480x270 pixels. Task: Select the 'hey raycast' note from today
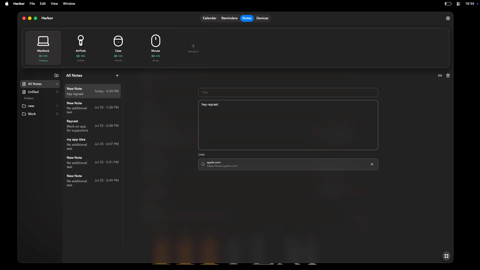(x=93, y=91)
